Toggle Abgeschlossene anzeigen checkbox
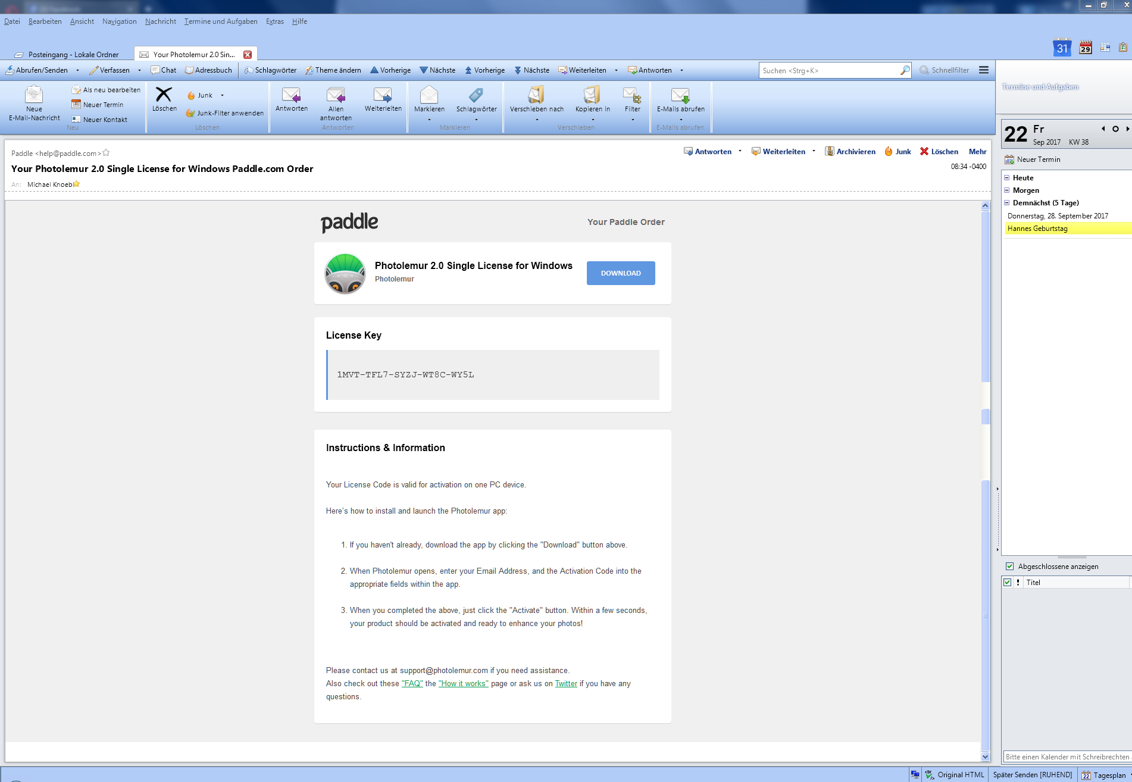 coord(1009,567)
